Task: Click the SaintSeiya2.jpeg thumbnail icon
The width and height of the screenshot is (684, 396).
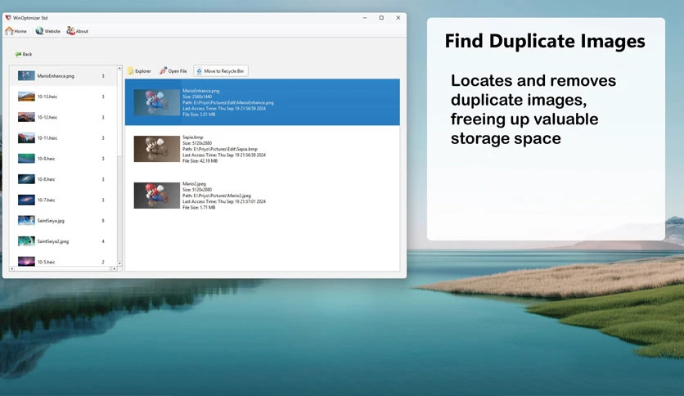Action: click(26, 241)
